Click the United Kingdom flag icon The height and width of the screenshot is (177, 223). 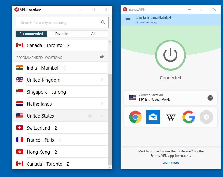pyautogui.click(x=20, y=80)
